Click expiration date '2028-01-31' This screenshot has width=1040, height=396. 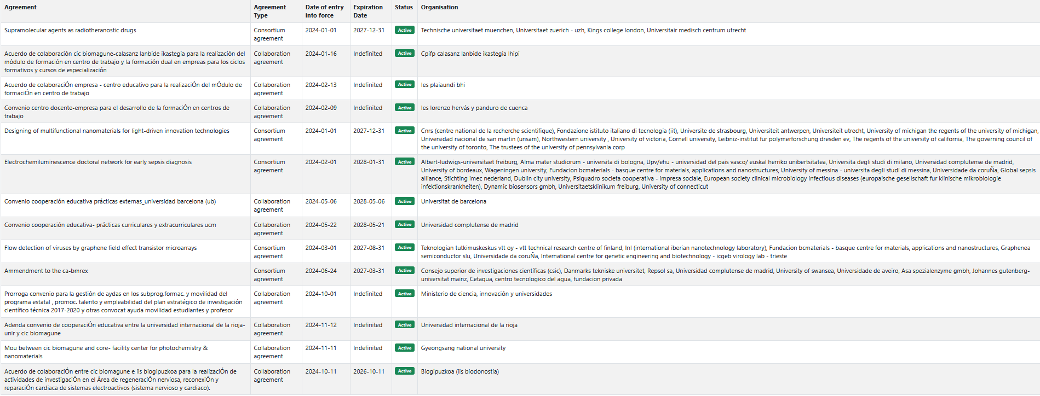click(369, 162)
